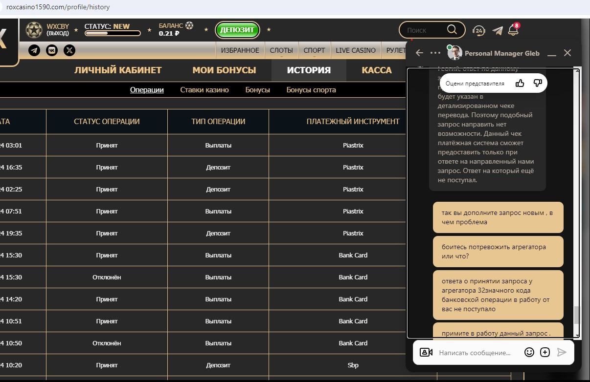Click the search magnifier icon
This screenshot has width=590, height=382.
(452, 30)
